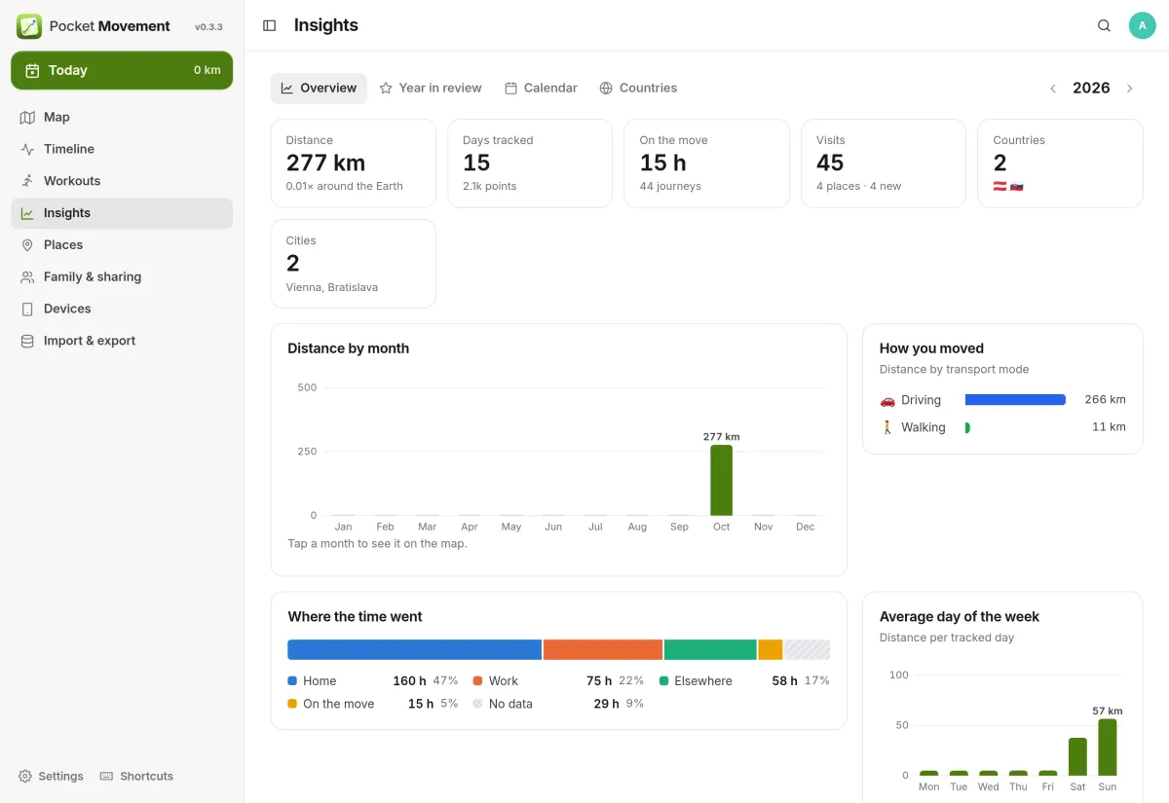
Task: Select Insights in the sidebar
Action: (122, 213)
